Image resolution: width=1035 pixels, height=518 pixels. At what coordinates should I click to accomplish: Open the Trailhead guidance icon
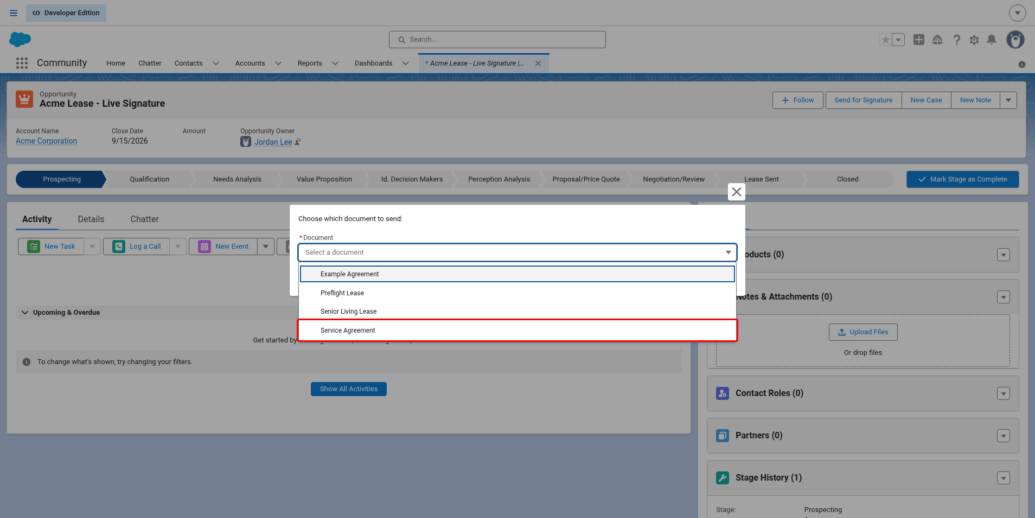937,40
